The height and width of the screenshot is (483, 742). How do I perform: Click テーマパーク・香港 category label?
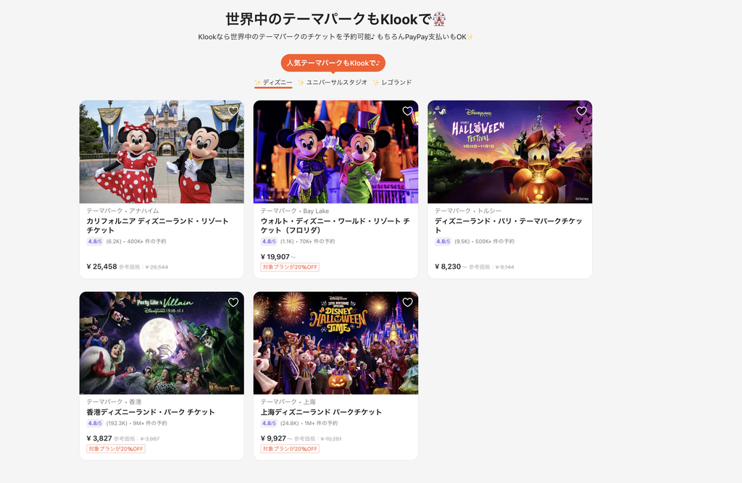(x=114, y=402)
